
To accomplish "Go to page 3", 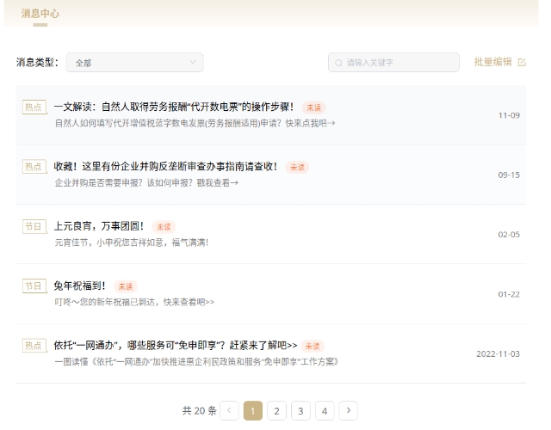I will pos(300,410).
